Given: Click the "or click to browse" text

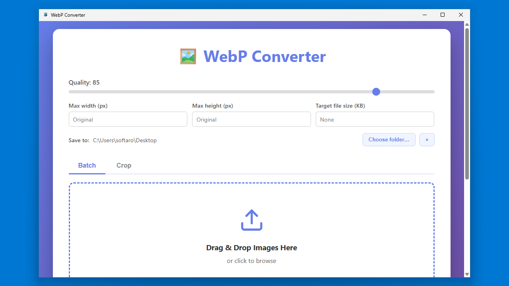Looking at the screenshot, I should (x=252, y=261).
